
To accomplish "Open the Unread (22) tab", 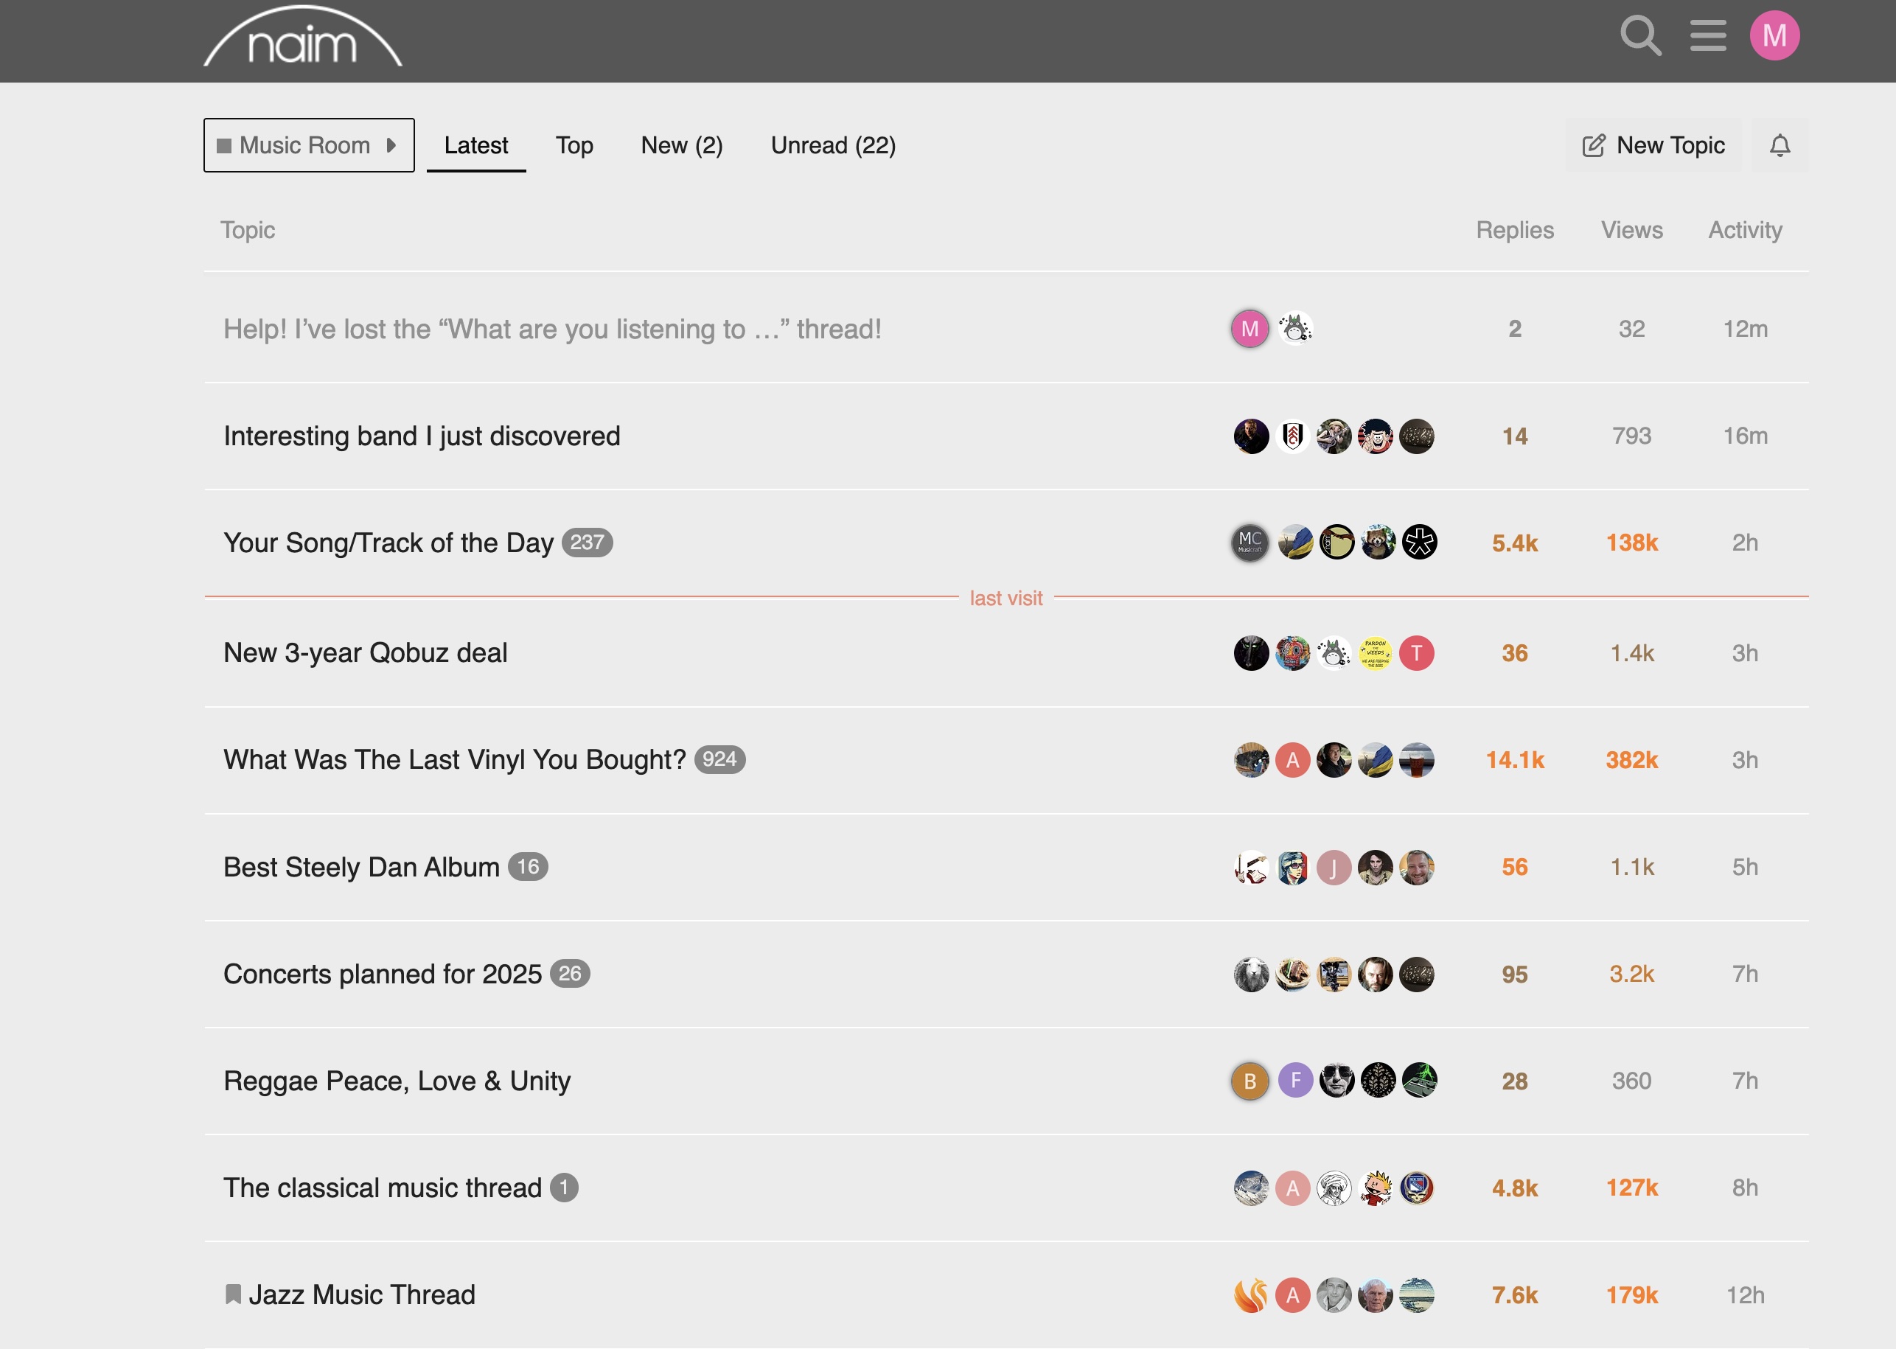I will click(x=832, y=145).
